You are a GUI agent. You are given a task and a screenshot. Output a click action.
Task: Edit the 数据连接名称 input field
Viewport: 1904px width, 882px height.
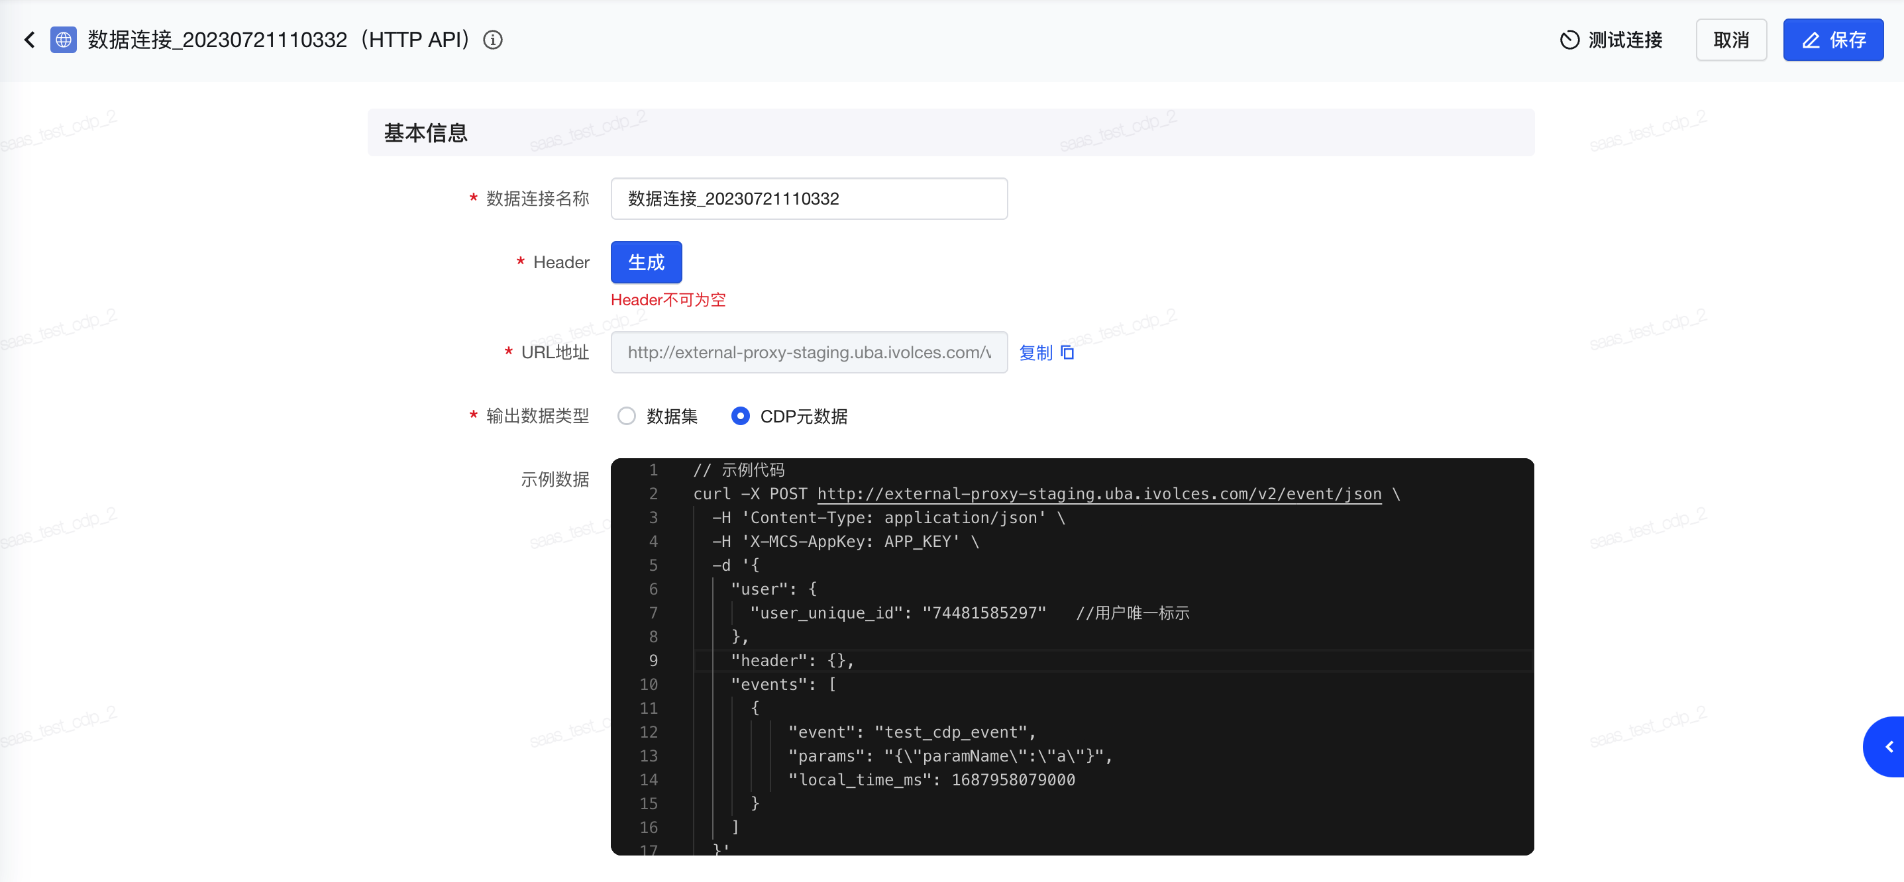click(809, 199)
